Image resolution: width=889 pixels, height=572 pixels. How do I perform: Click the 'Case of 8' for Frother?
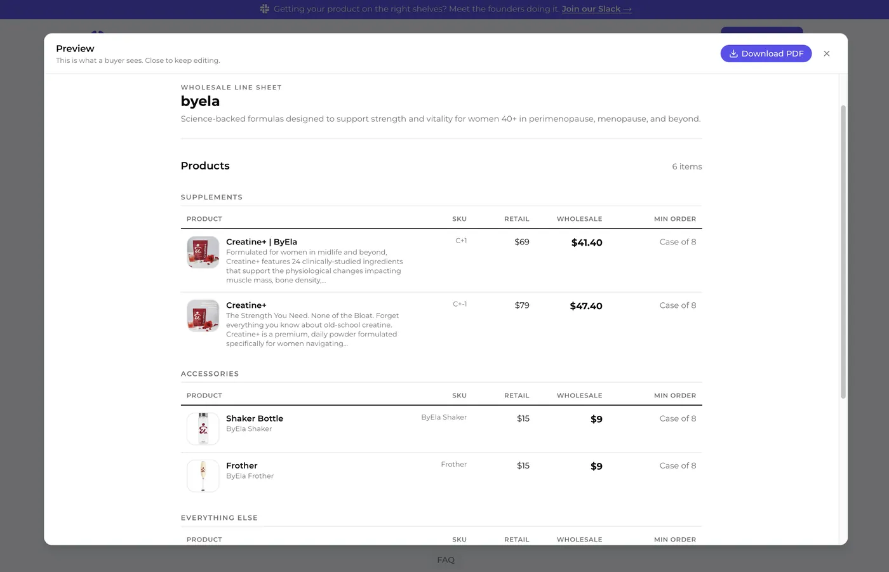tap(678, 465)
